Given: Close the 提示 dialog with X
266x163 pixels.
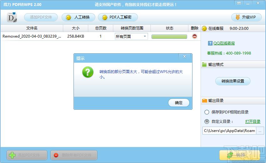Looking at the screenshot, I should click(185, 56).
